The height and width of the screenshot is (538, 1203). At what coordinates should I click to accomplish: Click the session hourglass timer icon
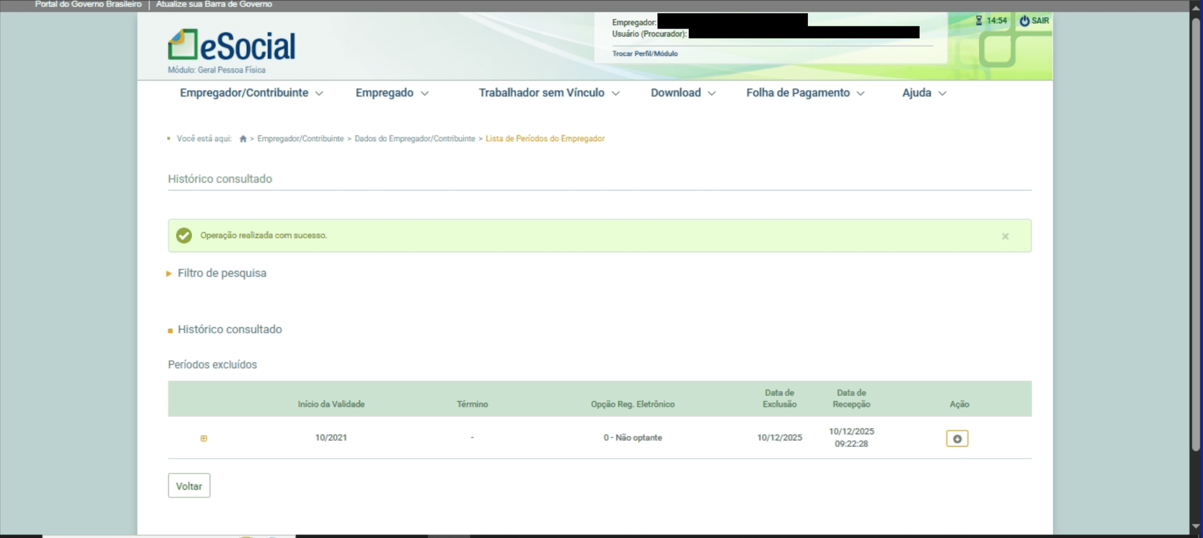click(979, 21)
